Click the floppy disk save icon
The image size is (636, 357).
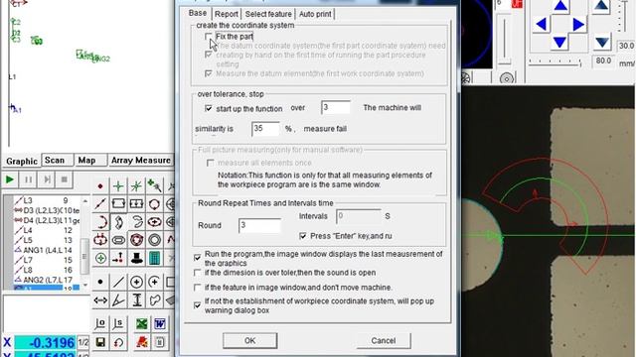coord(100,342)
